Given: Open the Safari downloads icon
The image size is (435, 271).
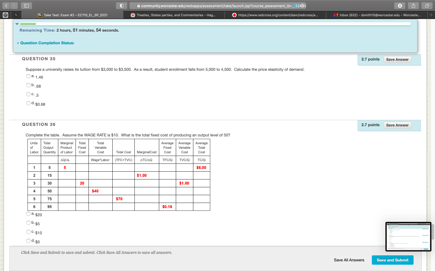Looking at the screenshot, I should 400,6.
